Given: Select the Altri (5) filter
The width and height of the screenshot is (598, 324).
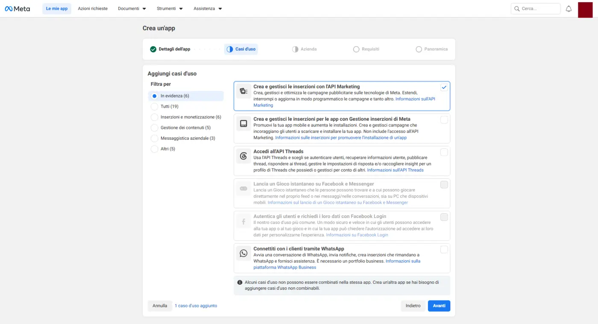Looking at the screenshot, I should point(186,149).
